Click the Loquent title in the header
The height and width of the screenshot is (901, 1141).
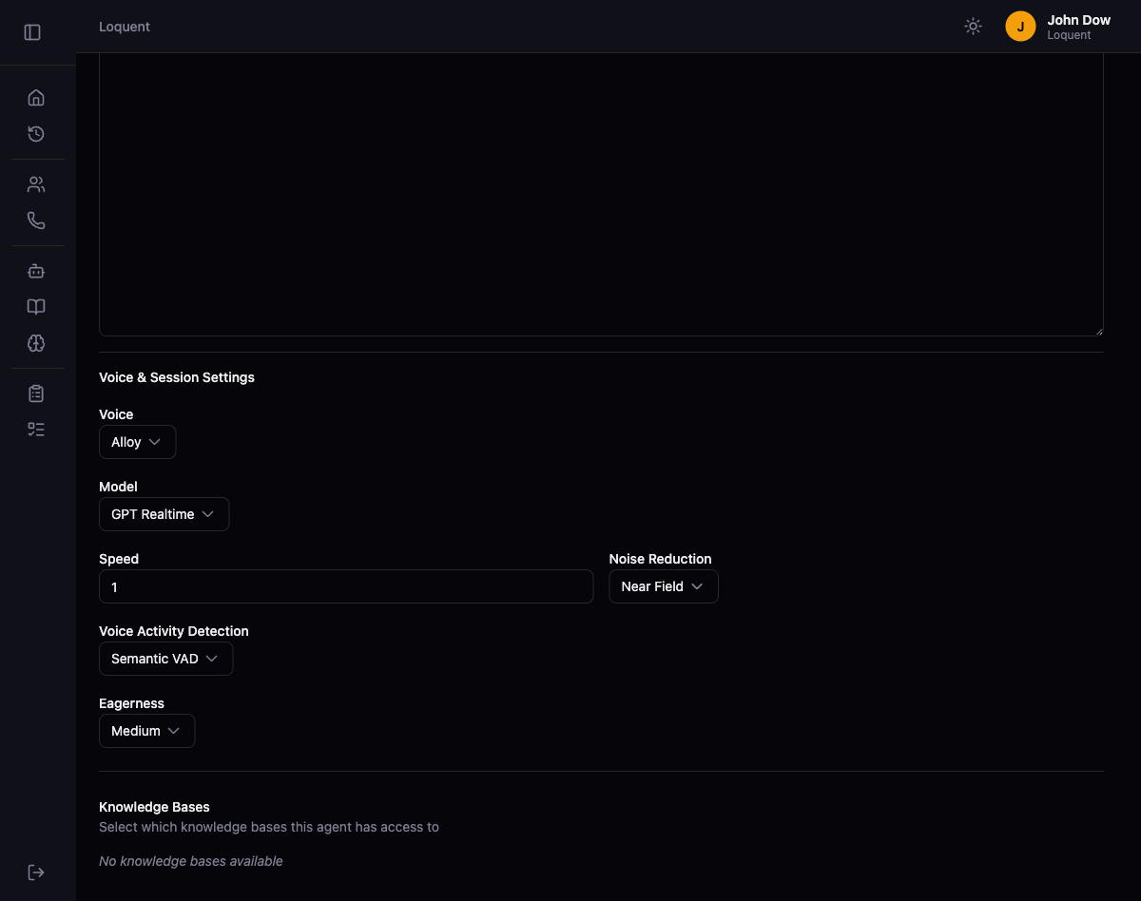tap(125, 26)
